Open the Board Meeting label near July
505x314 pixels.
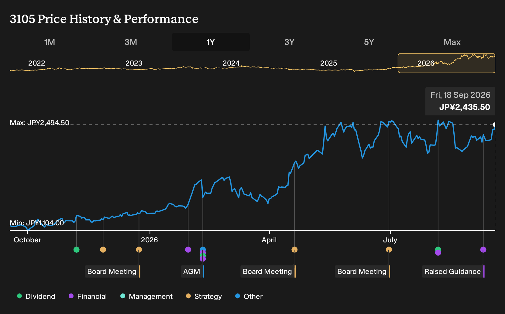coord(362,271)
